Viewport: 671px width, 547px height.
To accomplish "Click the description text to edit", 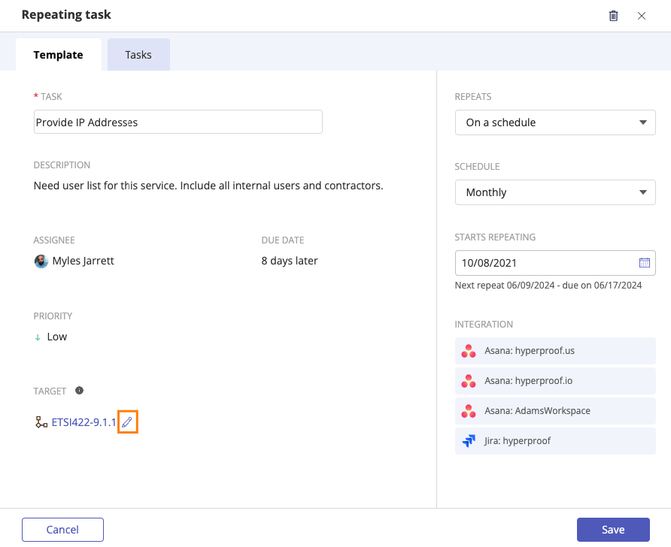I will pyautogui.click(x=208, y=186).
